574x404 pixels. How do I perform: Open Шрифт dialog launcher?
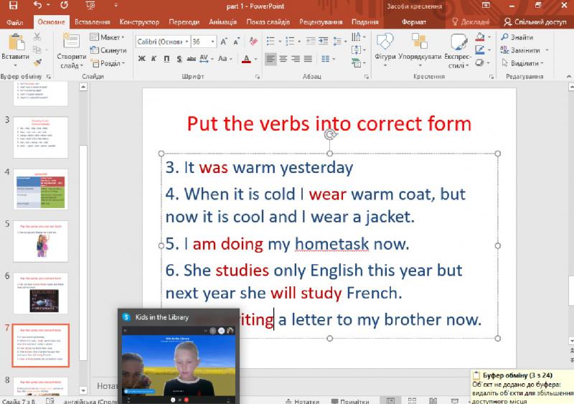click(258, 77)
